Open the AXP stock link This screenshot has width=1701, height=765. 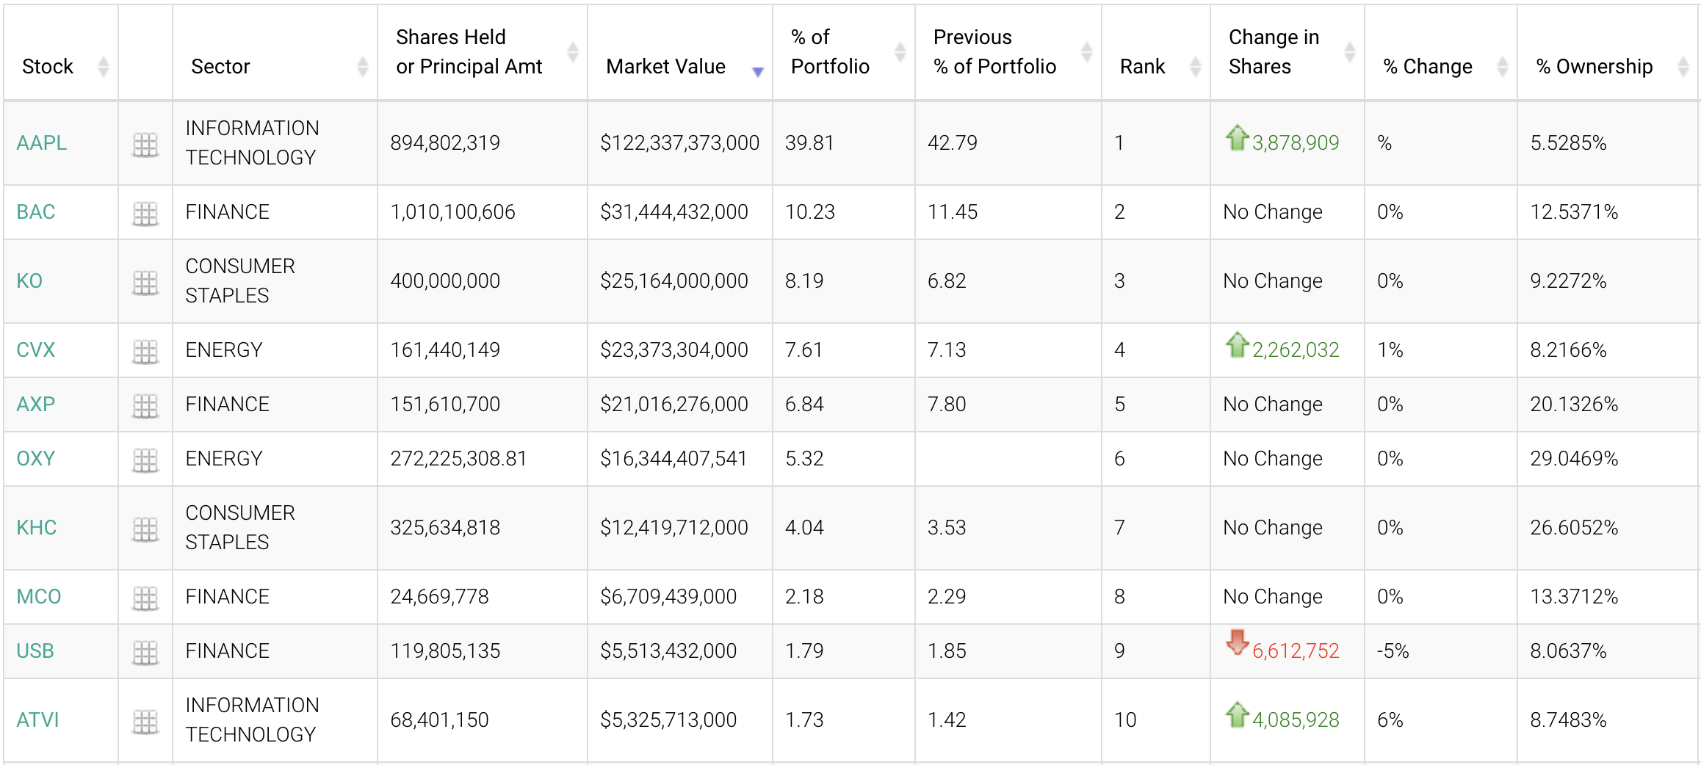tap(36, 404)
